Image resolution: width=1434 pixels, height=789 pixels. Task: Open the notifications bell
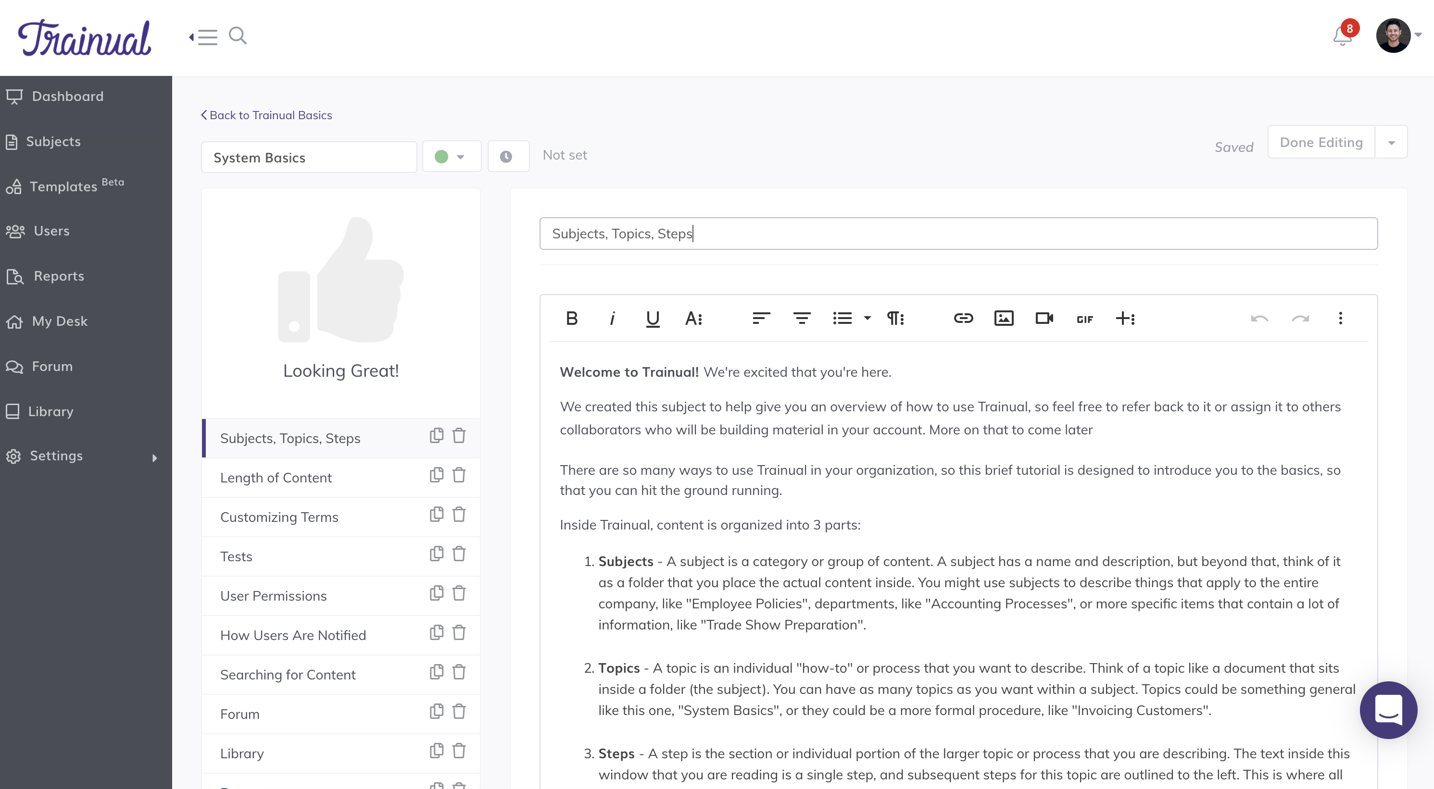point(1342,36)
